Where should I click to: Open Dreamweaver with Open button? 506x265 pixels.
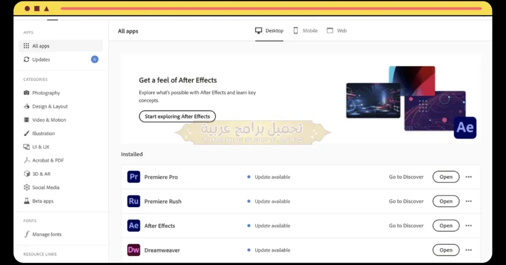click(446, 250)
